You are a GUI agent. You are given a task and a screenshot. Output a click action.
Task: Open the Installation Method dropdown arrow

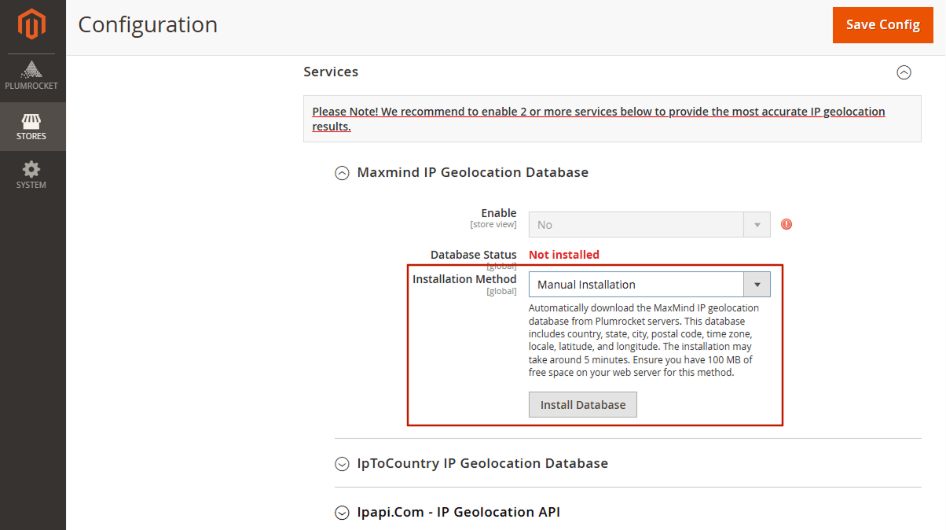coord(757,284)
